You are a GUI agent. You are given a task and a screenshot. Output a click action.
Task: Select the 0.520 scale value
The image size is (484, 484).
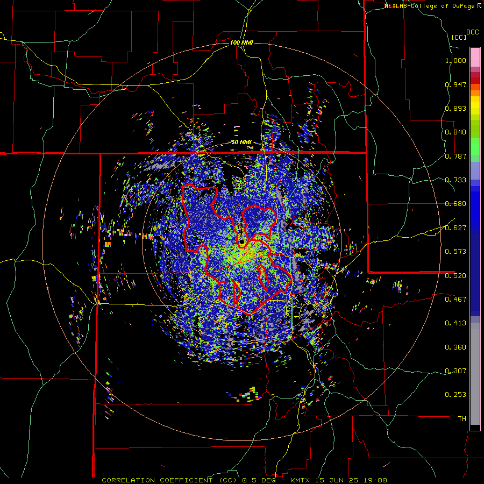455,276
